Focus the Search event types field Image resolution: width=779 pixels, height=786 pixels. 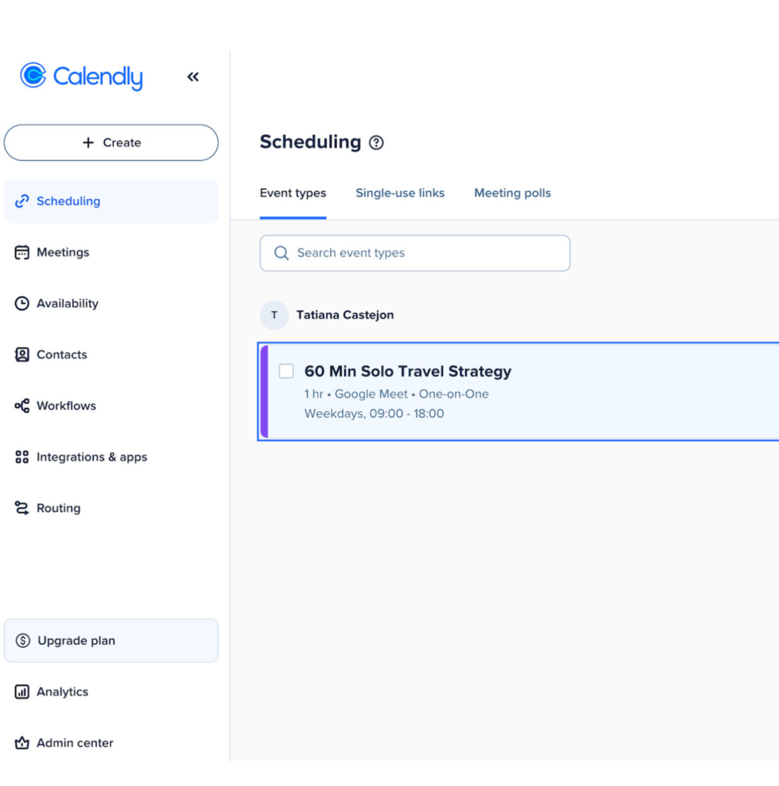coord(415,253)
